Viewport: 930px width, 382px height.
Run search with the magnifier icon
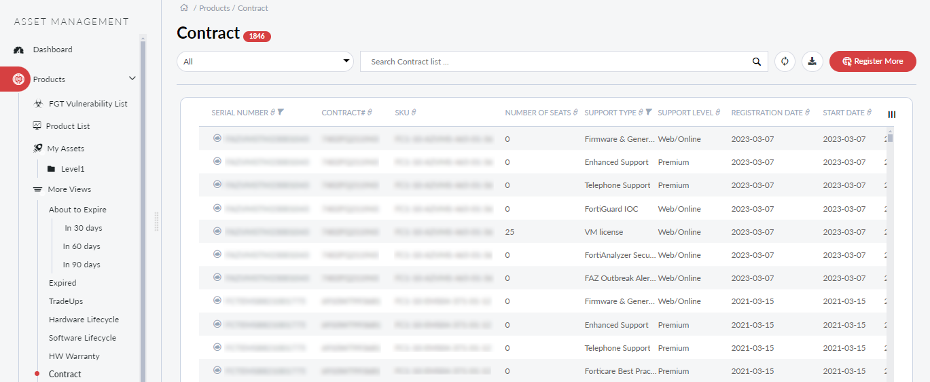pyautogui.click(x=757, y=62)
